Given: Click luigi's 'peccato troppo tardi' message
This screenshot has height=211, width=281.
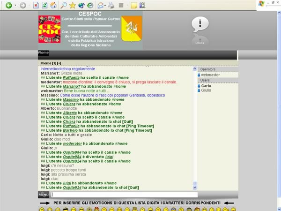Looking at the screenshot, I should point(68,170).
